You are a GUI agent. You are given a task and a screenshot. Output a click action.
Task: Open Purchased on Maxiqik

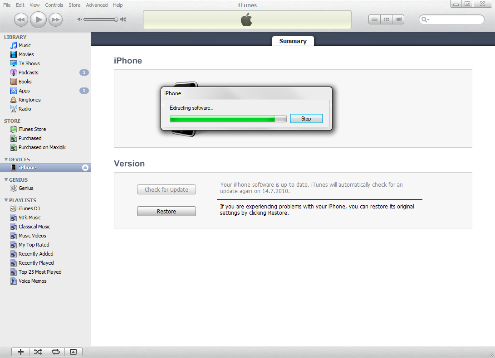click(x=42, y=147)
